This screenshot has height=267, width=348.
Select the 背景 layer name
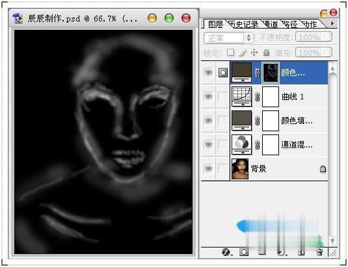[258, 169]
